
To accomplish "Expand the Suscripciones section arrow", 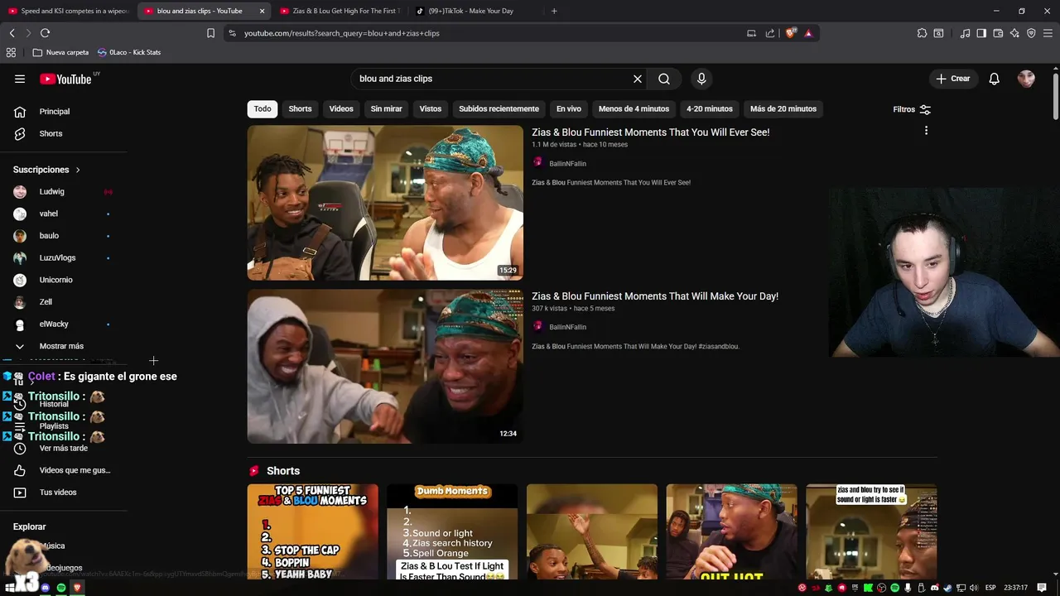I will pos(78,170).
